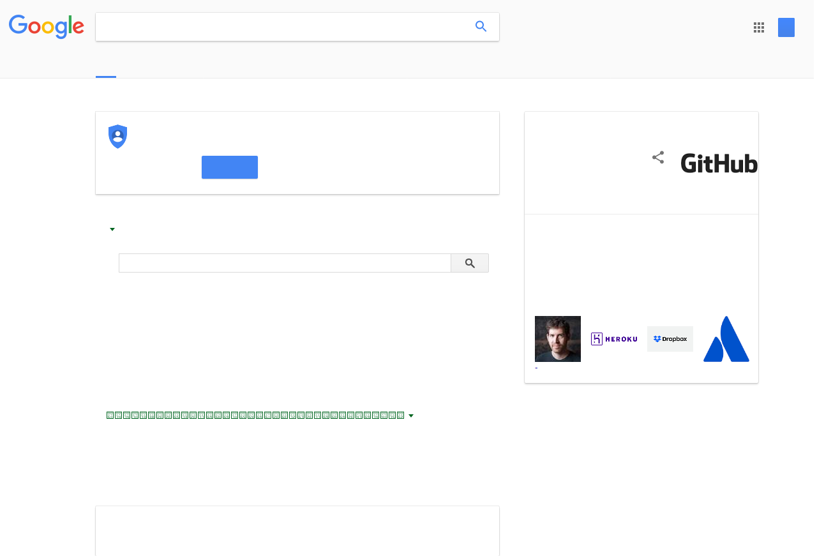Click the small link under the portrait photo
817x556 pixels.
[536, 368]
